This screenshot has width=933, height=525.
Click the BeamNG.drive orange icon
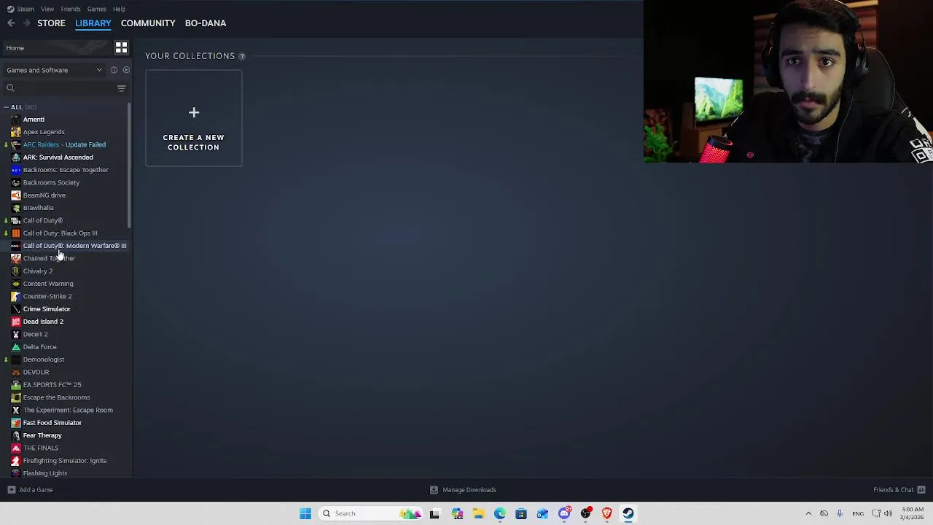16,195
